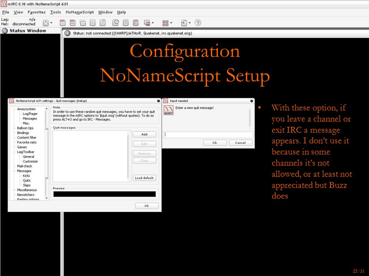This screenshot has height=276, width=369.
Task: Select Newstickers in the settings tree
Action: tap(26, 195)
